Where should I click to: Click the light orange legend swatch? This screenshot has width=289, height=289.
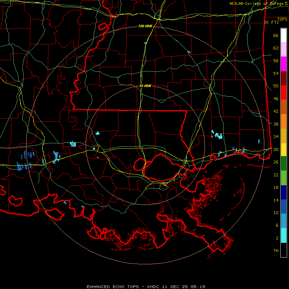coord(284,121)
